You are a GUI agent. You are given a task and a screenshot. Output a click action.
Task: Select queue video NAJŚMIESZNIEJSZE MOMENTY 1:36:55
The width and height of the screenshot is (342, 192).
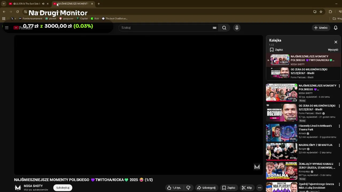tap(304, 60)
